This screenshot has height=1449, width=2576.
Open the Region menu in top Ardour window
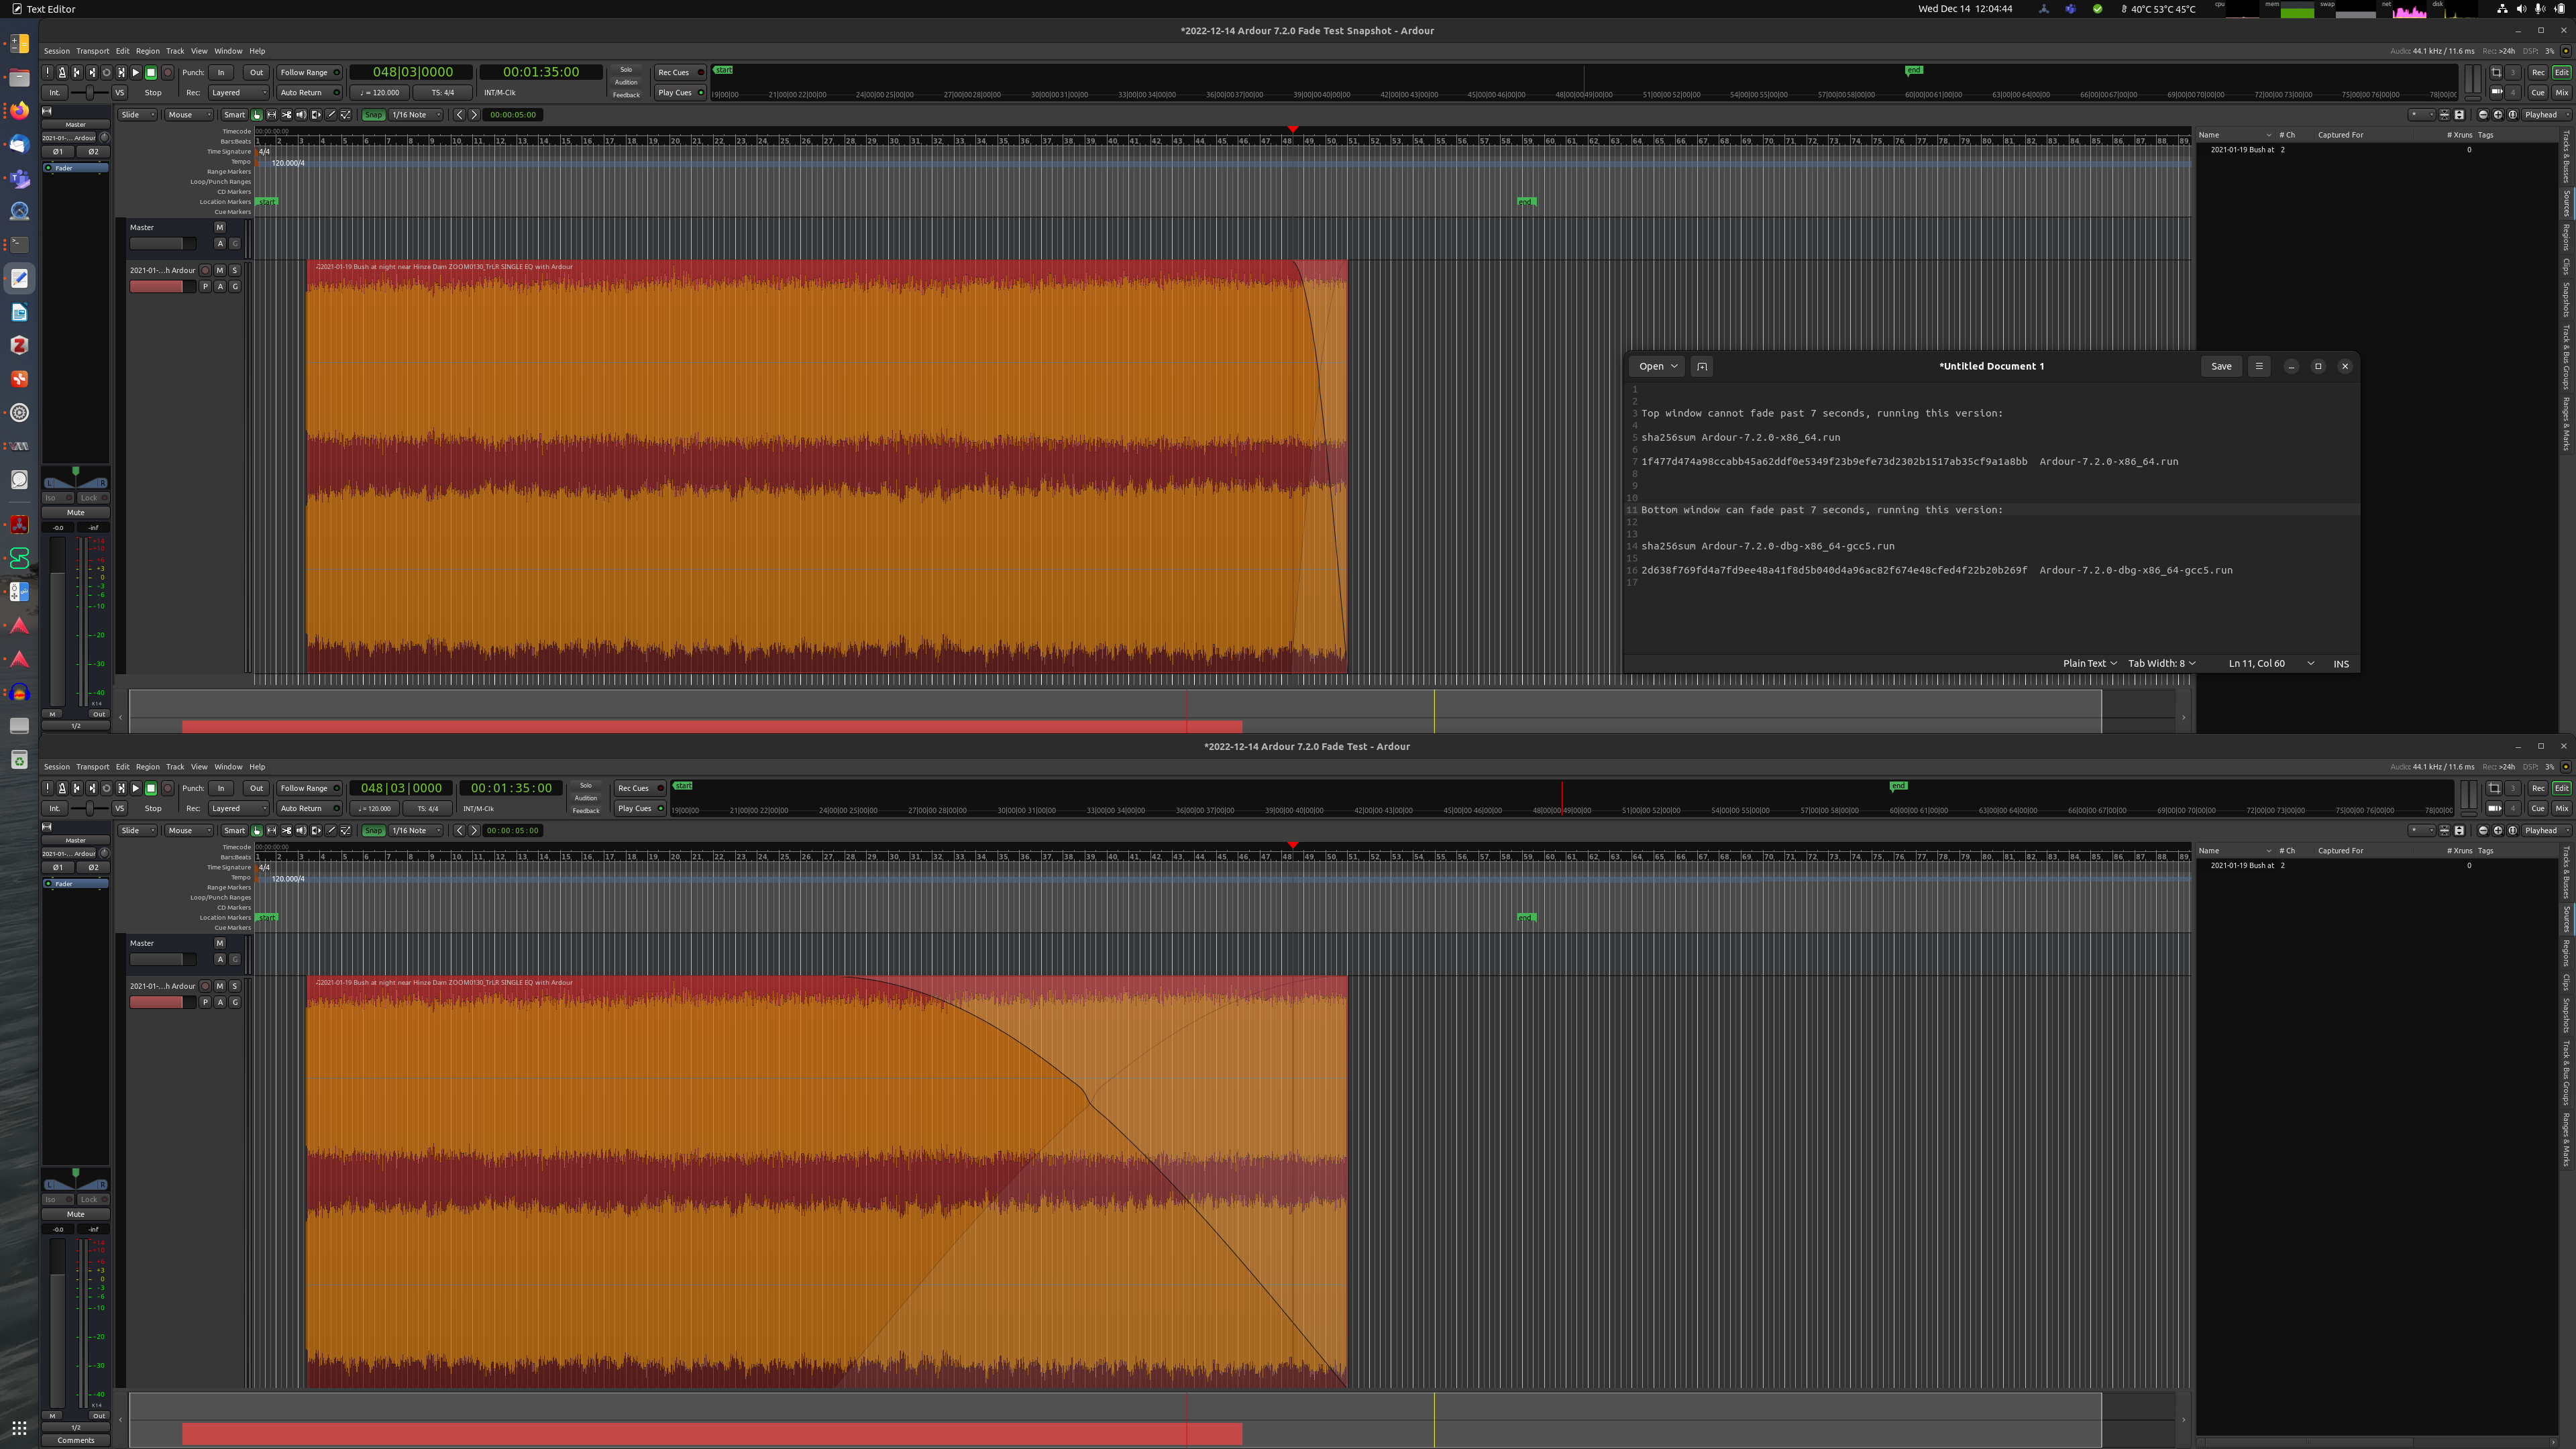pos(147,51)
